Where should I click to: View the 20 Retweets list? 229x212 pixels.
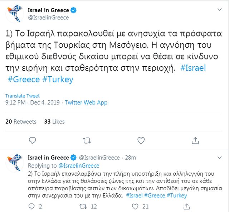coord(21,122)
